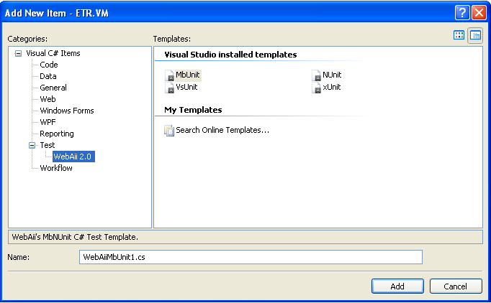The height and width of the screenshot is (303, 491).
Task: Select the xUnit template icon
Action: pyautogui.click(x=317, y=87)
